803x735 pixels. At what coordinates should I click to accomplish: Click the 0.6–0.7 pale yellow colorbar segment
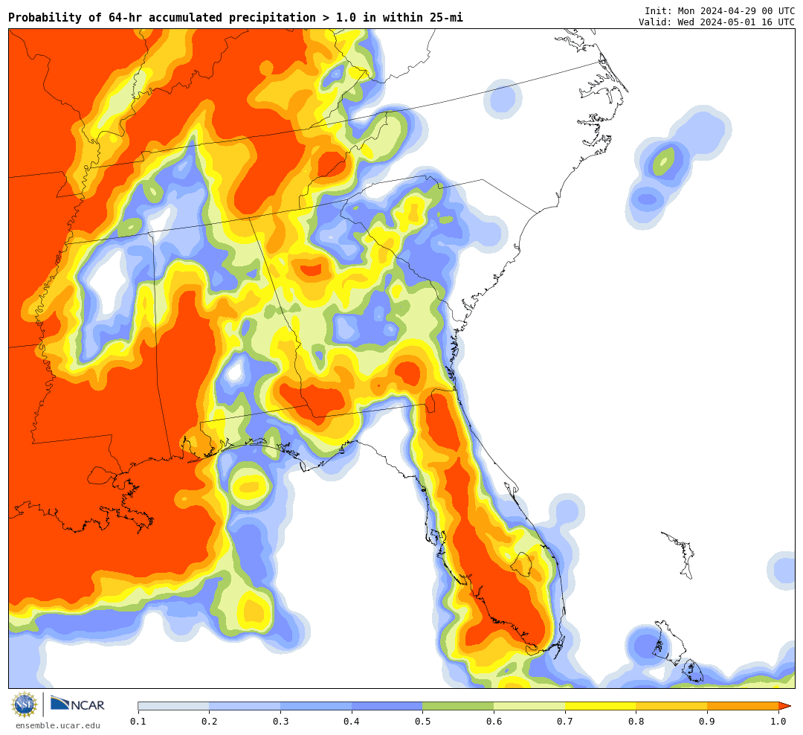(529, 706)
